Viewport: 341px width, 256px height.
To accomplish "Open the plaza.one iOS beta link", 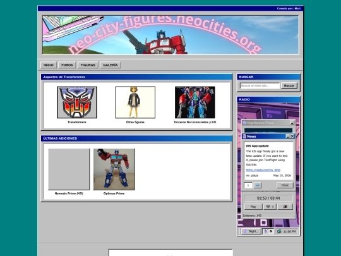I will 263,170.
